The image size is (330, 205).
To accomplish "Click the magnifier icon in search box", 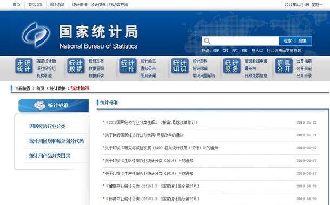I will 207,41.
